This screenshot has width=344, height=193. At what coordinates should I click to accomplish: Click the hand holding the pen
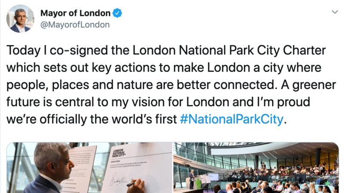(137, 185)
